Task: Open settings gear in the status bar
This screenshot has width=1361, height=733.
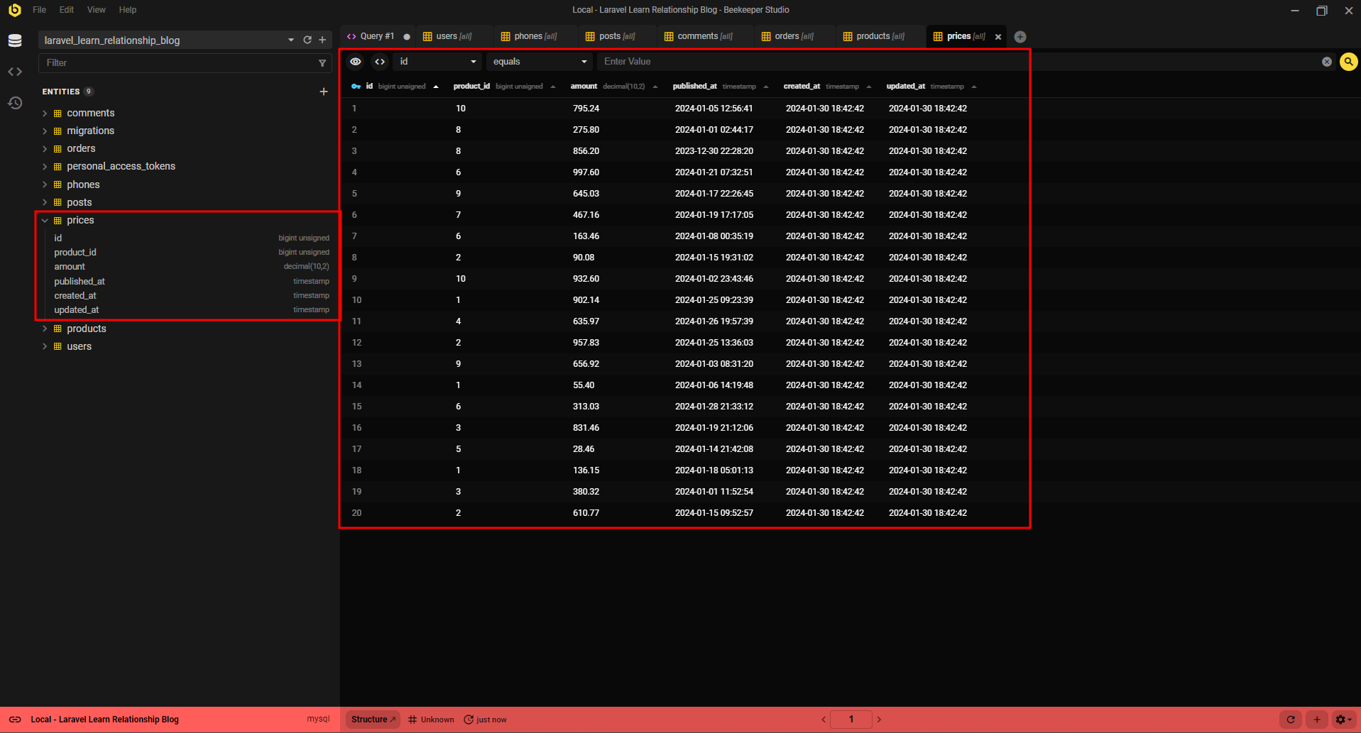Action: 1343,720
